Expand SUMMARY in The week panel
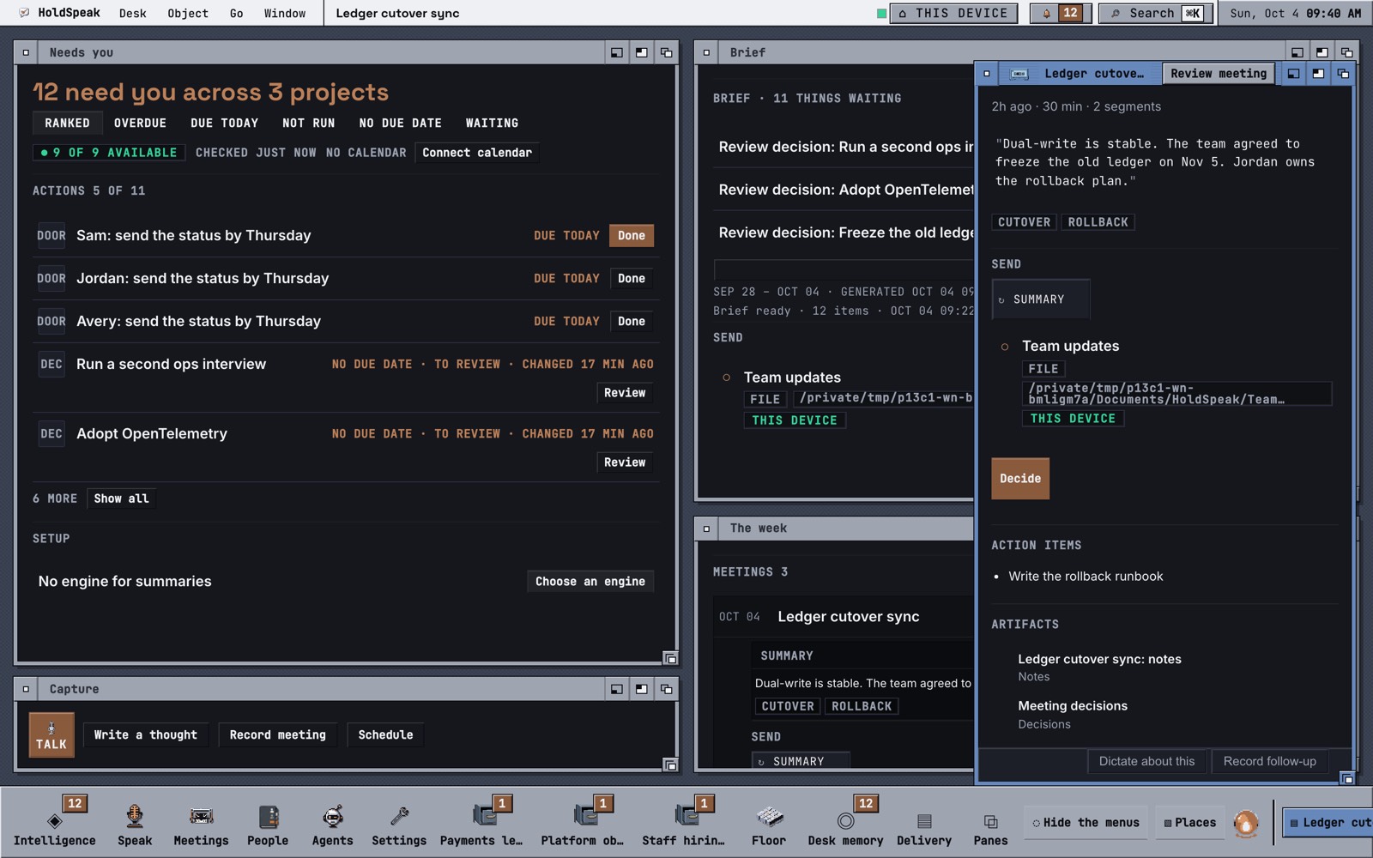Image resolution: width=1373 pixels, height=858 pixels. pyautogui.click(x=801, y=761)
